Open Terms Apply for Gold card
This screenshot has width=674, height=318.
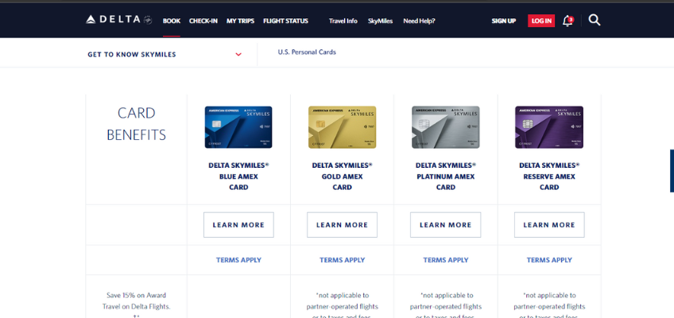coord(342,260)
